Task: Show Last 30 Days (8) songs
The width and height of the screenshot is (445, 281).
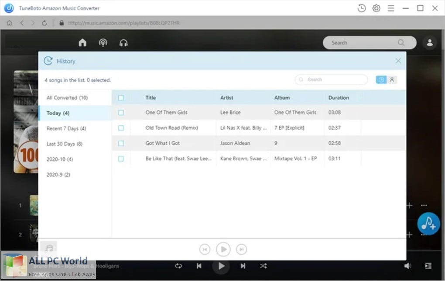Action: [75, 144]
